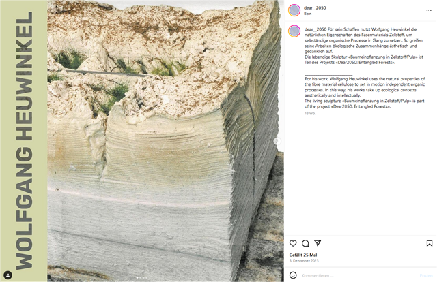
Task: Save post with bookmark icon
Action: pyautogui.click(x=429, y=243)
